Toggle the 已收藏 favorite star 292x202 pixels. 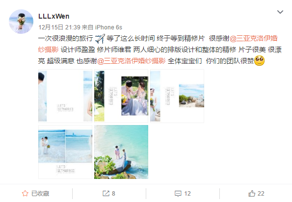click(x=25, y=194)
